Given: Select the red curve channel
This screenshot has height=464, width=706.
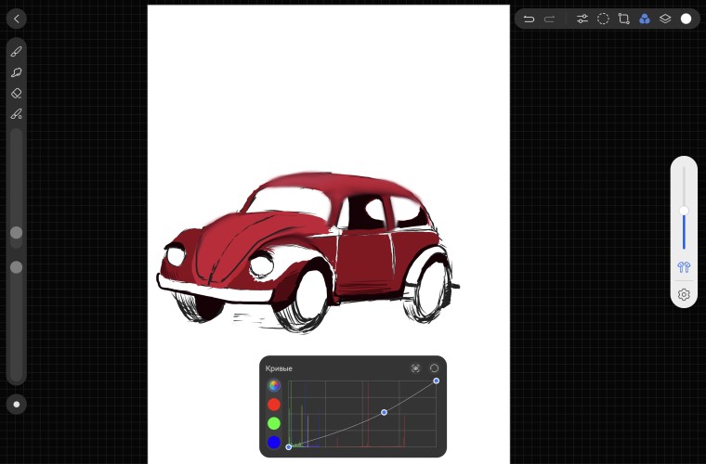Looking at the screenshot, I should click(x=274, y=405).
